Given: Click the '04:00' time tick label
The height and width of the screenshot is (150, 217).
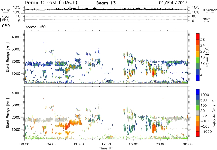Looking at the screenshot, I should coord(52,144).
